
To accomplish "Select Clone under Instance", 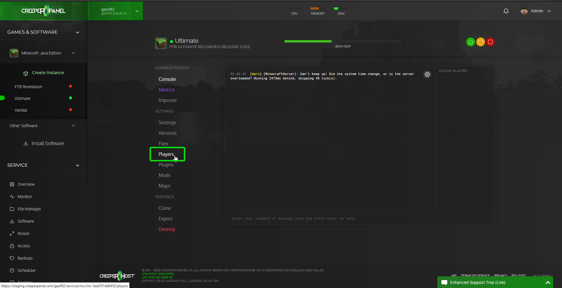I will point(165,208).
